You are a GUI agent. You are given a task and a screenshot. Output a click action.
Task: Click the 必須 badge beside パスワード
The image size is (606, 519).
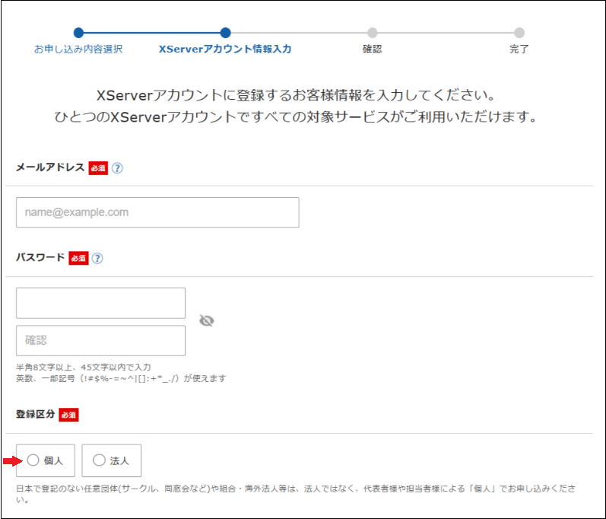[x=79, y=258]
